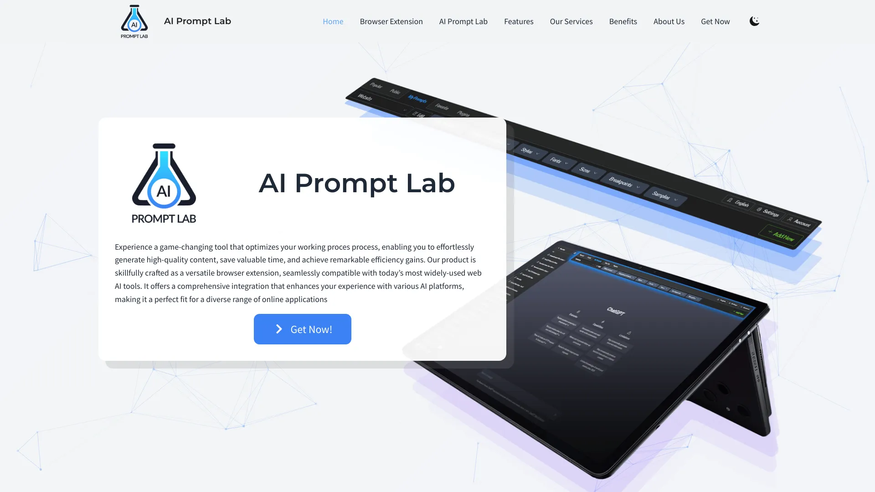
Task: Enable dark theme via header switch
Action: 754,21
